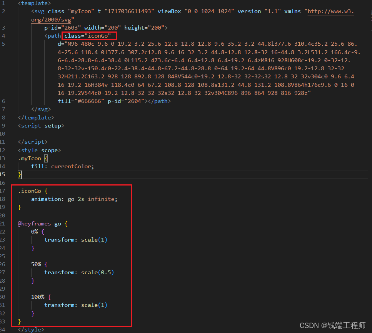Click the t="1717036611493" attribute
Viewport: 372px width, 333px height.
click(x=126, y=12)
